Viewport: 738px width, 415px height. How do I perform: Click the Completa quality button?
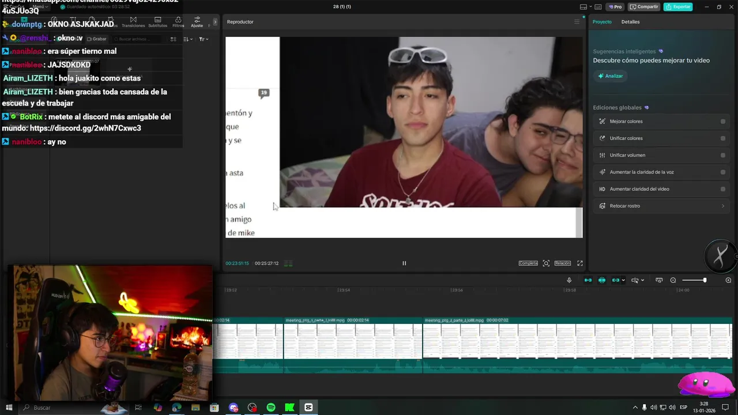pos(528,263)
